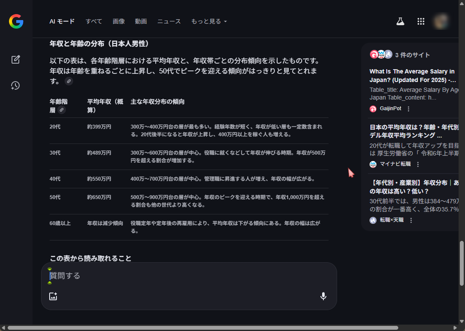Click the 質問する input field
The height and width of the screenshot is (331, 465).
[188, 276]
